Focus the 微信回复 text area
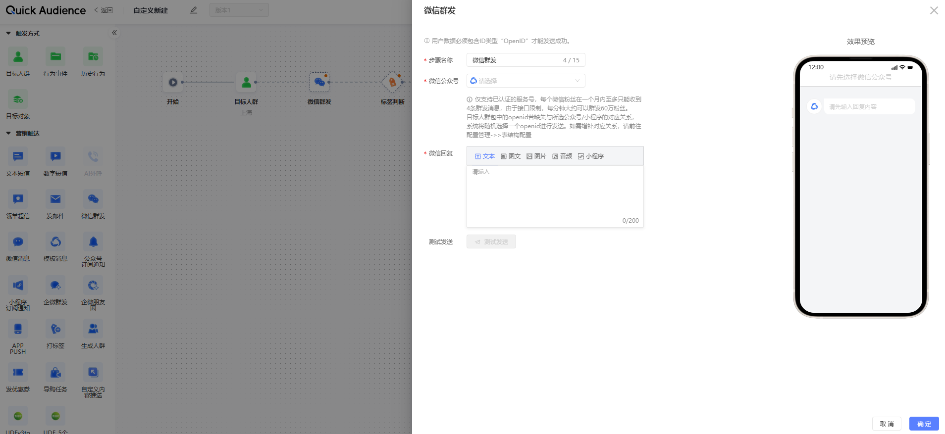The height and width of the screenshot is (434, 945). [555, 196]
